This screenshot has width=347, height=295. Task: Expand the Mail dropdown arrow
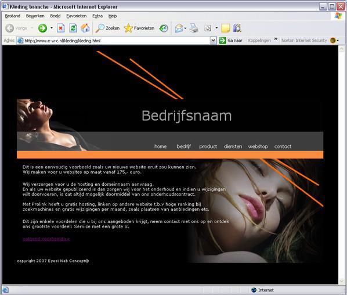185,28
